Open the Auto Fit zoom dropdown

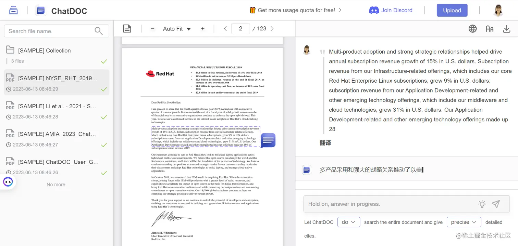[x=177, y=29]
